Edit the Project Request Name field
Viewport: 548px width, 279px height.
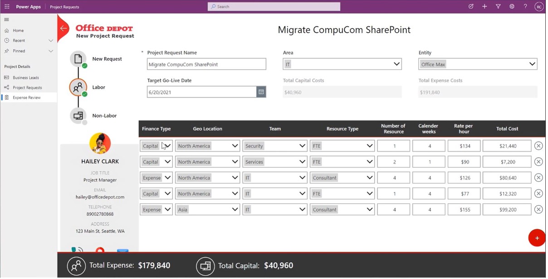pyautogui.click(x=206, y=64)
